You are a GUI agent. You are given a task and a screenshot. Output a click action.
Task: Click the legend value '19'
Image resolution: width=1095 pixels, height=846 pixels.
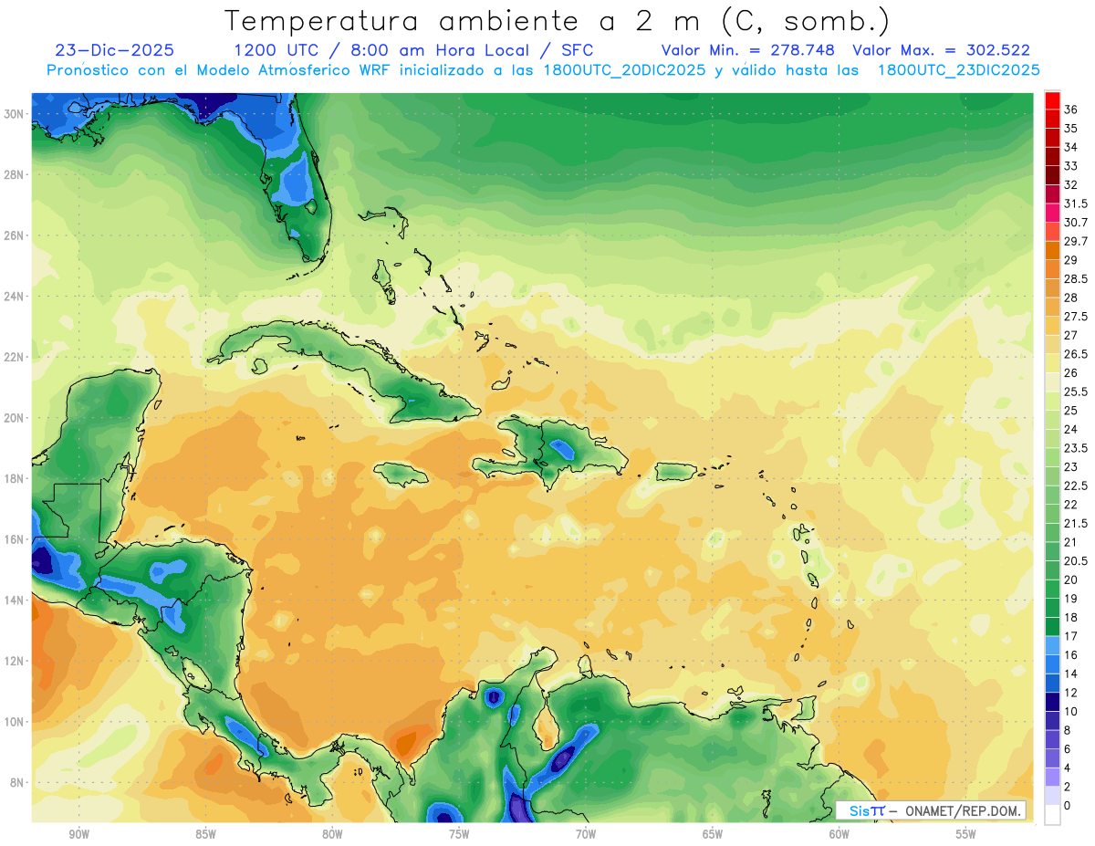[x=1071, y=599]
